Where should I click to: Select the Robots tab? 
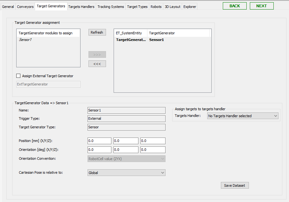[156, 7]
